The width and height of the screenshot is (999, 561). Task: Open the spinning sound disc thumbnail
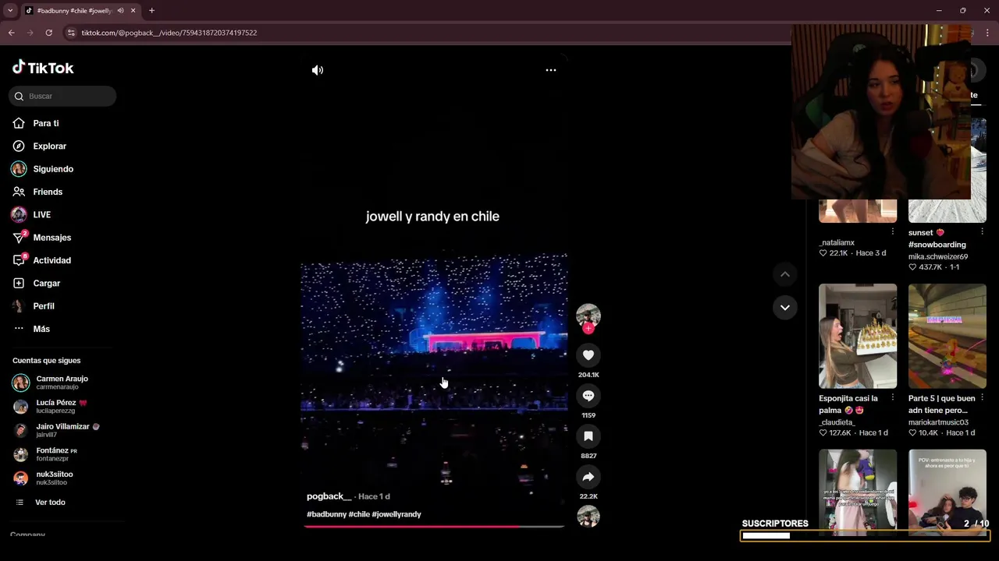pyautogui.click(x=588, y=517)
